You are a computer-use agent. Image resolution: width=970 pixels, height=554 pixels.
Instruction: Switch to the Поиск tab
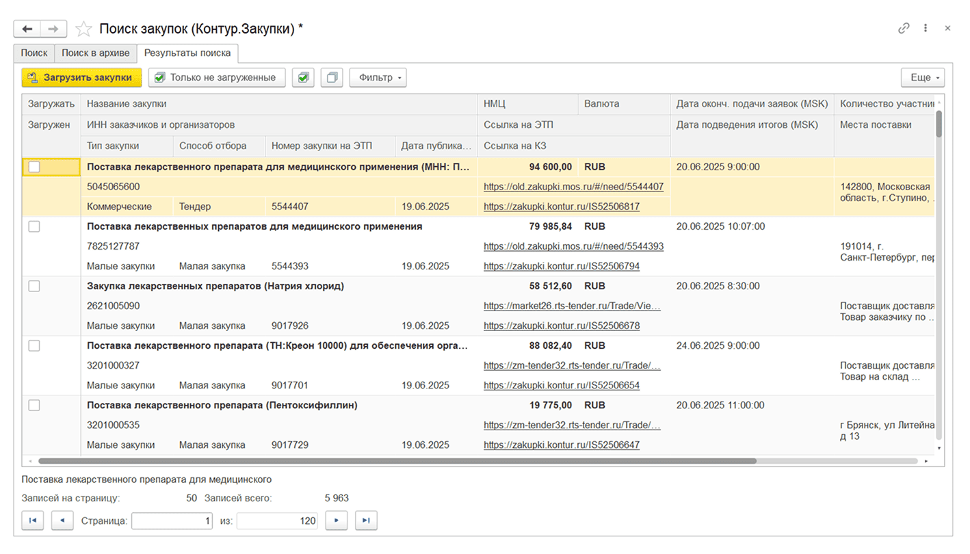pos(34,53)
